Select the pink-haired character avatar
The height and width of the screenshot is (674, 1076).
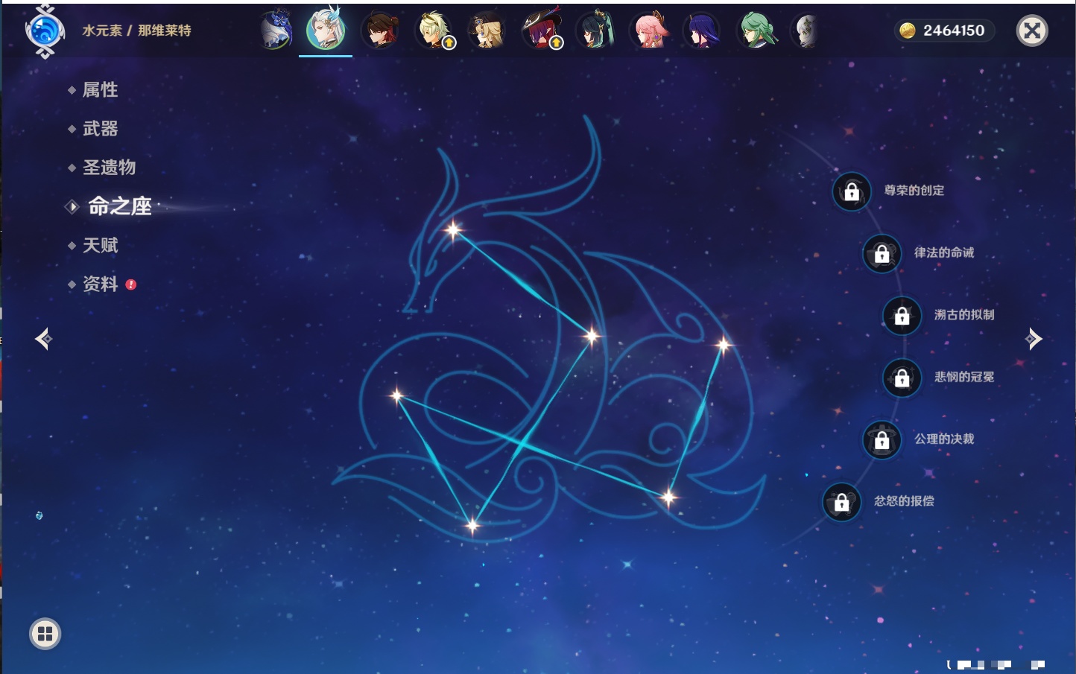pyautogui.click(x=649, y=31)
